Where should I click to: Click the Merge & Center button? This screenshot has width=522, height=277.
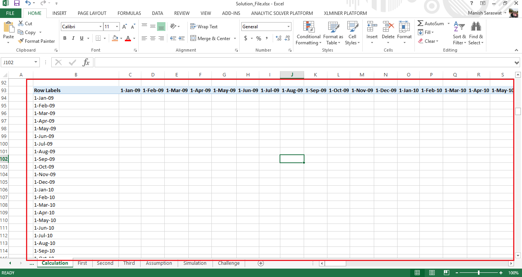pyautogui.click(x=210, y=39)
